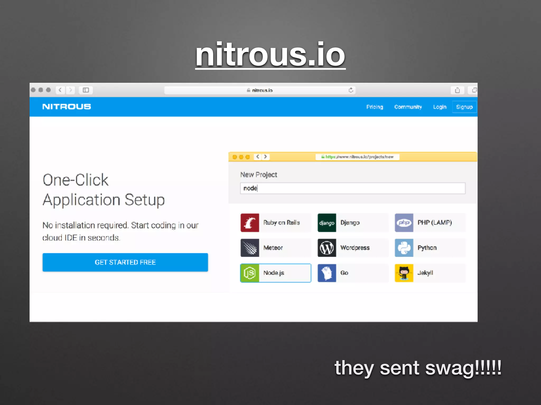541x405 pixels.
Task: Pick the Meteor template icon
Action: tap(250, 248)
